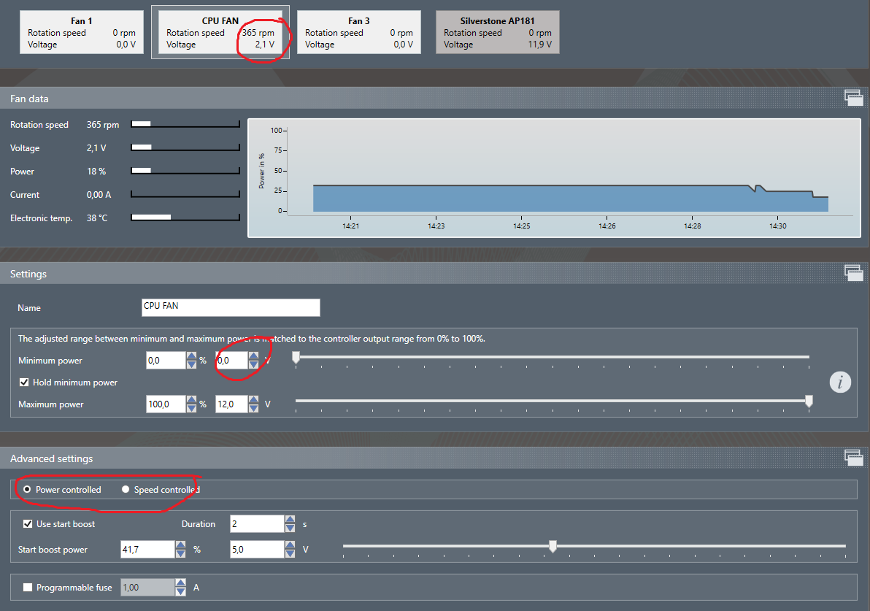
Task: Decrease maximum power voltage with down arrow
Action: point(253,408)
